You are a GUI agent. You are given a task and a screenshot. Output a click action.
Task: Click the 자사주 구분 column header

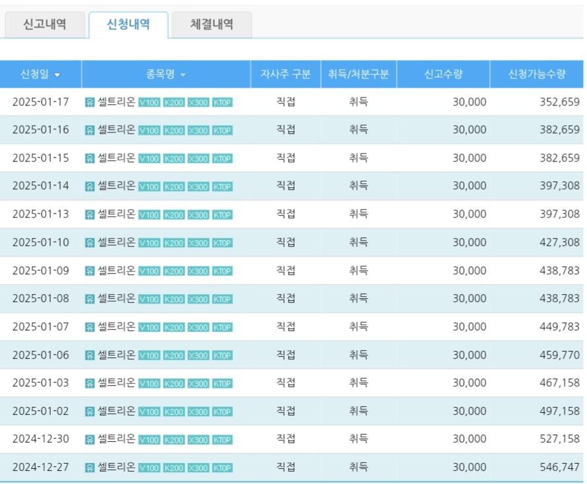click(286, 74)
